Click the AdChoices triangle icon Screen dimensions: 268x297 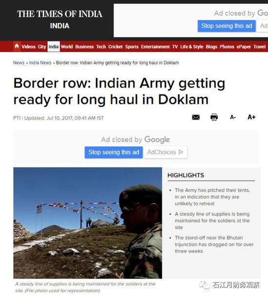[181, 152]
